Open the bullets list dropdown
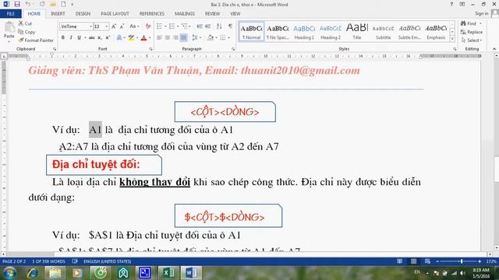 tap(165, 26)
